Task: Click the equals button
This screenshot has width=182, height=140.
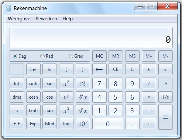Action: click(165, 117)
